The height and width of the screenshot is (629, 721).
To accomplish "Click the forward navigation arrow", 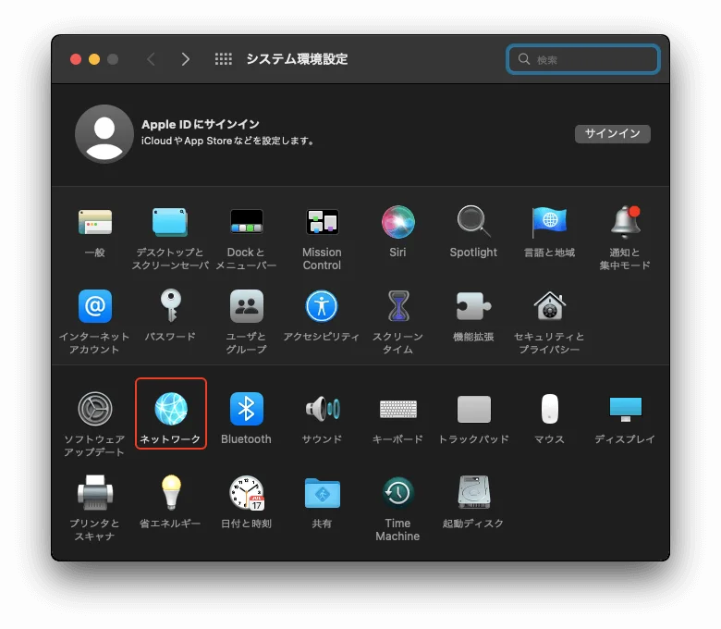I will [x=186, y=59].
